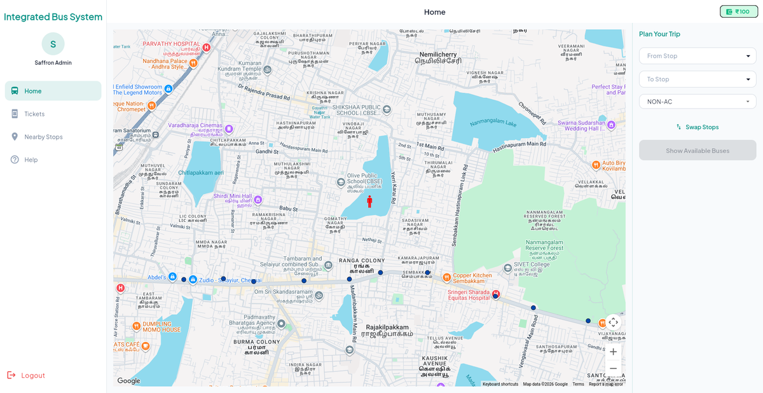Image resolution: width=763 pixels, height=393 pixels.
Task: Click the wallet balance ₹100 badge
Action: tap(739, 11)
